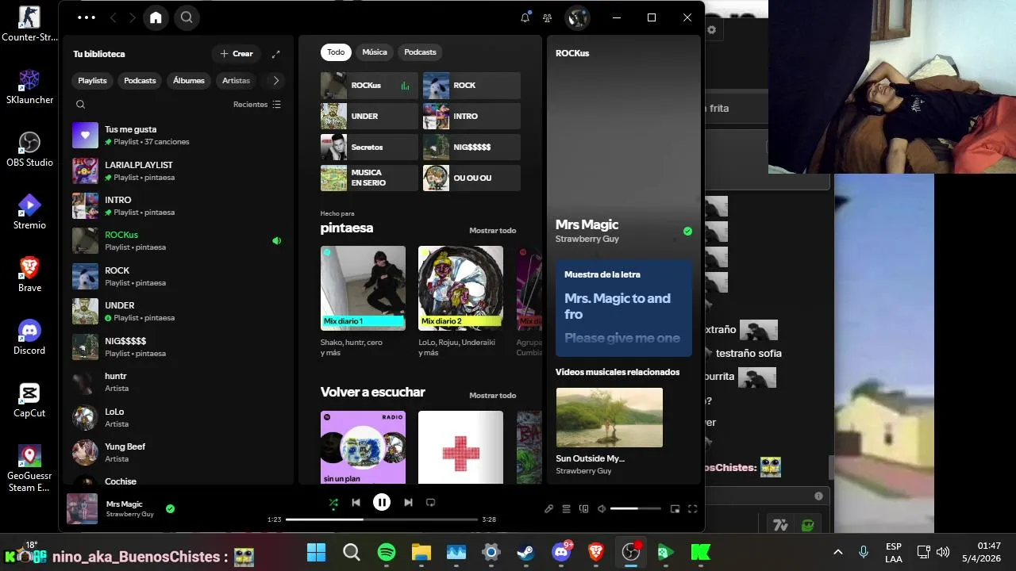Show hidden system tray icons
The height and width of the screenshot is (571, 1016).
(x=837, y=552)
